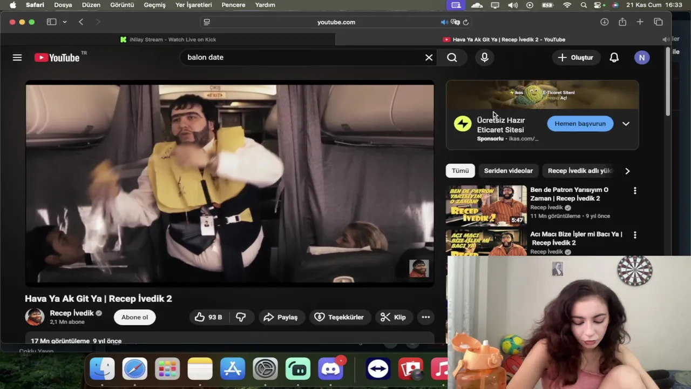Image resolution: width=691 pixels, height=389 pixels.
Task: Click the page vertical scrollbar
Action: [x=668, y=81]
